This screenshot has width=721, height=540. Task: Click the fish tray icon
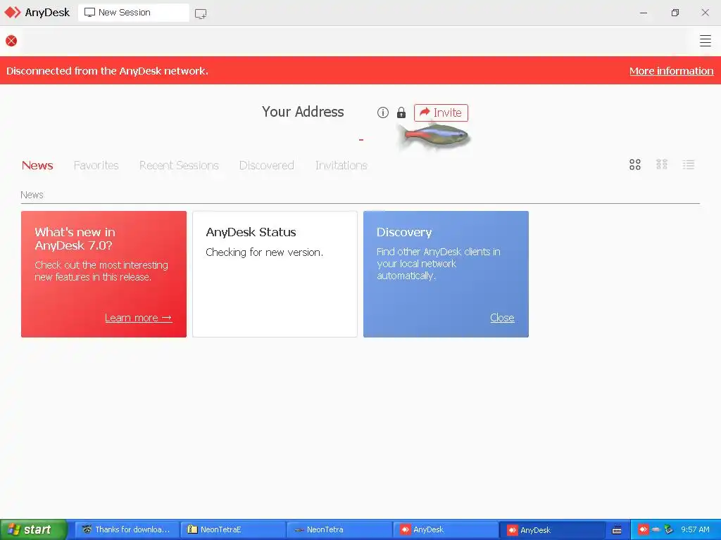656,529
